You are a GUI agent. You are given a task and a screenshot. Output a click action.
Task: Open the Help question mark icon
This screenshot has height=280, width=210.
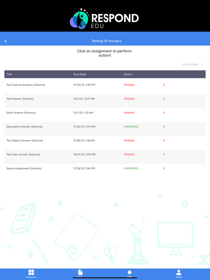pyautogui.click(x=130, y=272)
